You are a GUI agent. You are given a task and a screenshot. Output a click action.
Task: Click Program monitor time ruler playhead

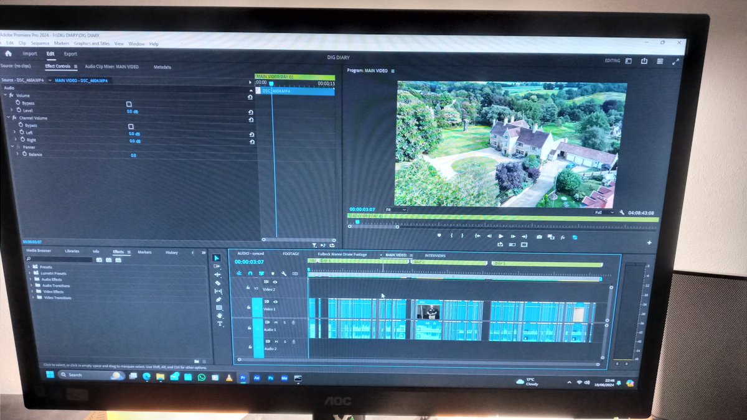click(357, 222)
